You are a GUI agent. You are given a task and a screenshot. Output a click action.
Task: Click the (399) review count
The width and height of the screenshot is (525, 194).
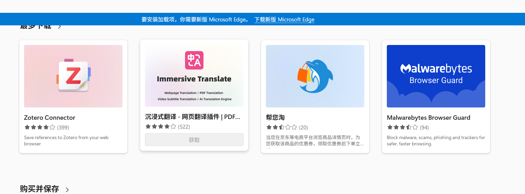click(x=63, y=128)
